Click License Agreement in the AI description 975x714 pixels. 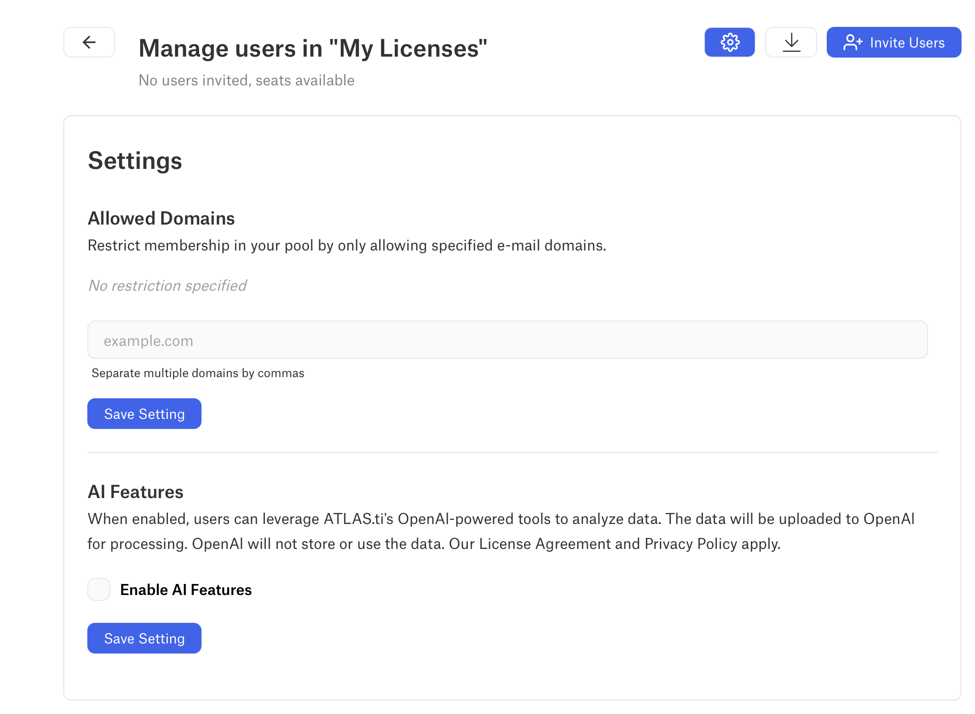click(545, 544)
